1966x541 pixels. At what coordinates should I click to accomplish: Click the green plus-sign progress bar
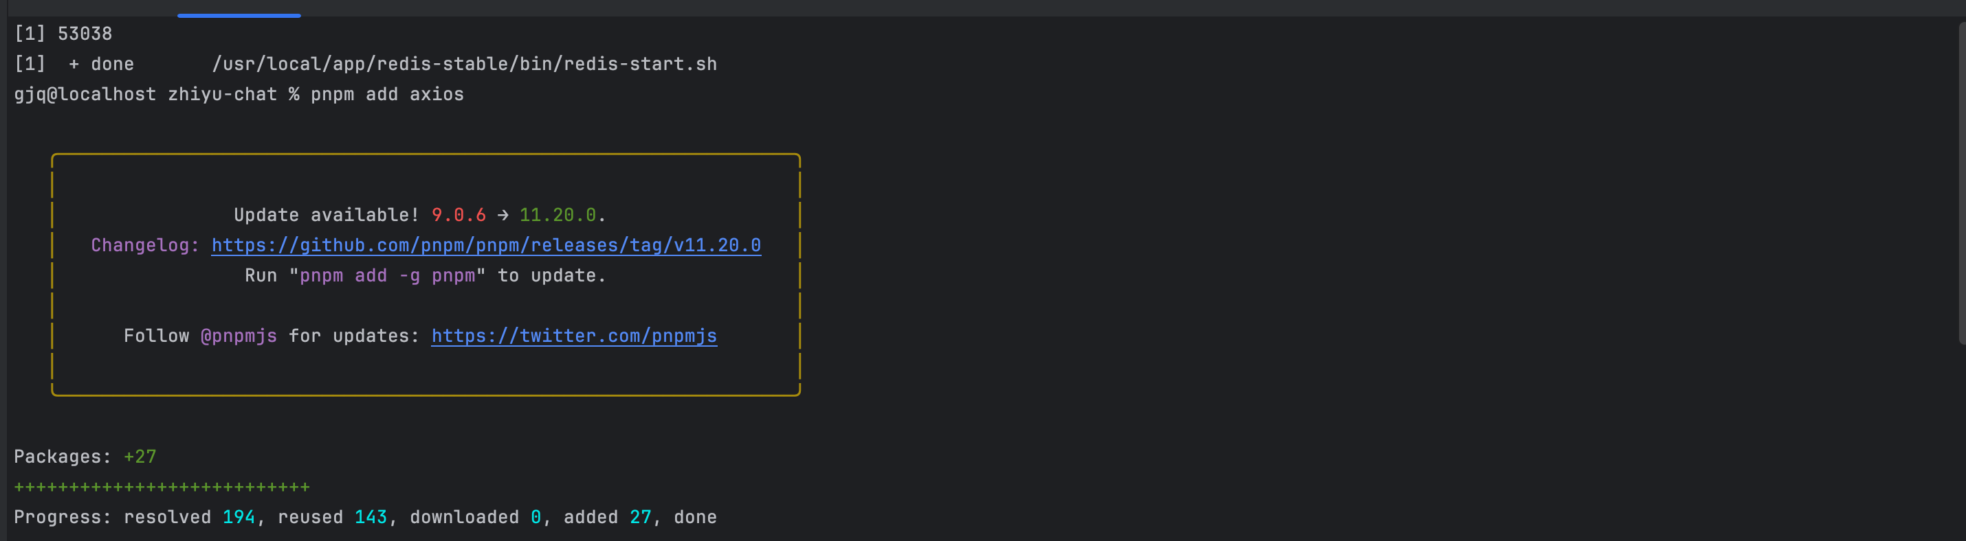click(x=162, y=487)
